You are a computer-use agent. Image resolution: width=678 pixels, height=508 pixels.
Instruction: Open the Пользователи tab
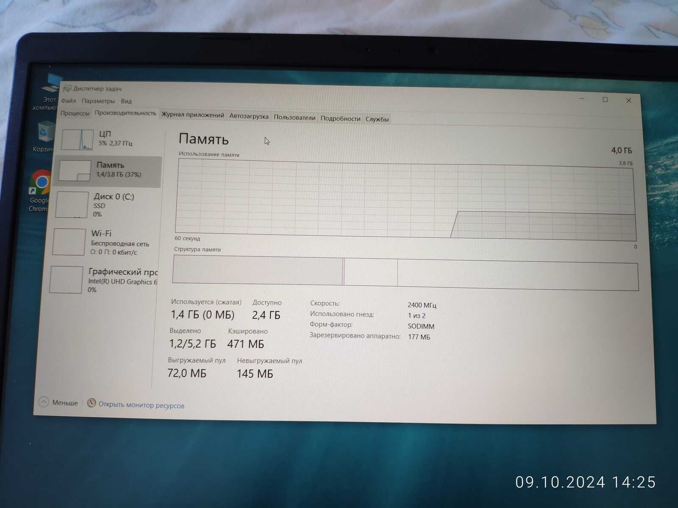(295, 118)
